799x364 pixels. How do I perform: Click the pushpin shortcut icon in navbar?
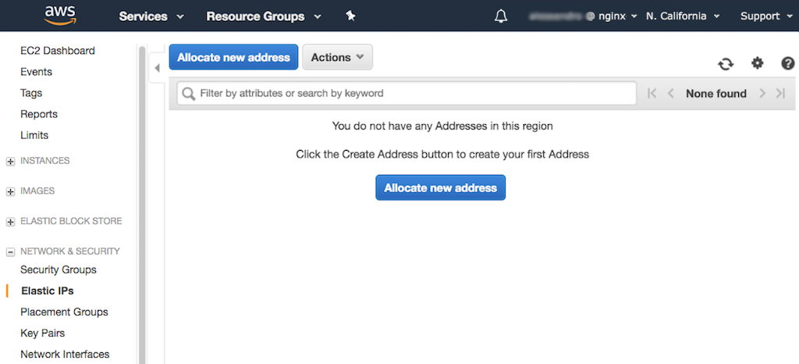click(x=350, y=16)
